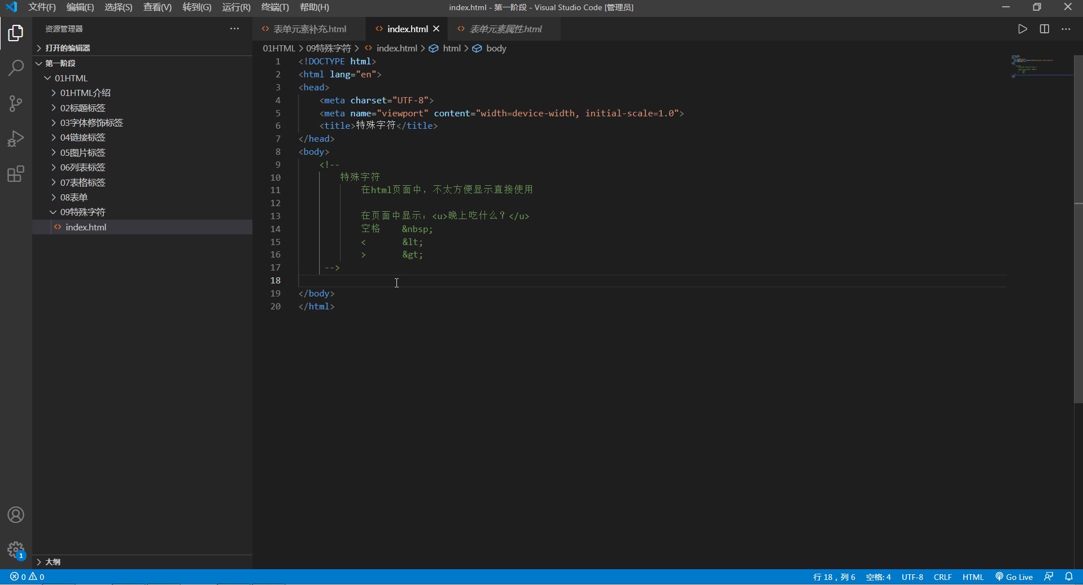Open the Accounts menu icon
The height and width of the screenshot is (585, 1083).
16,515
